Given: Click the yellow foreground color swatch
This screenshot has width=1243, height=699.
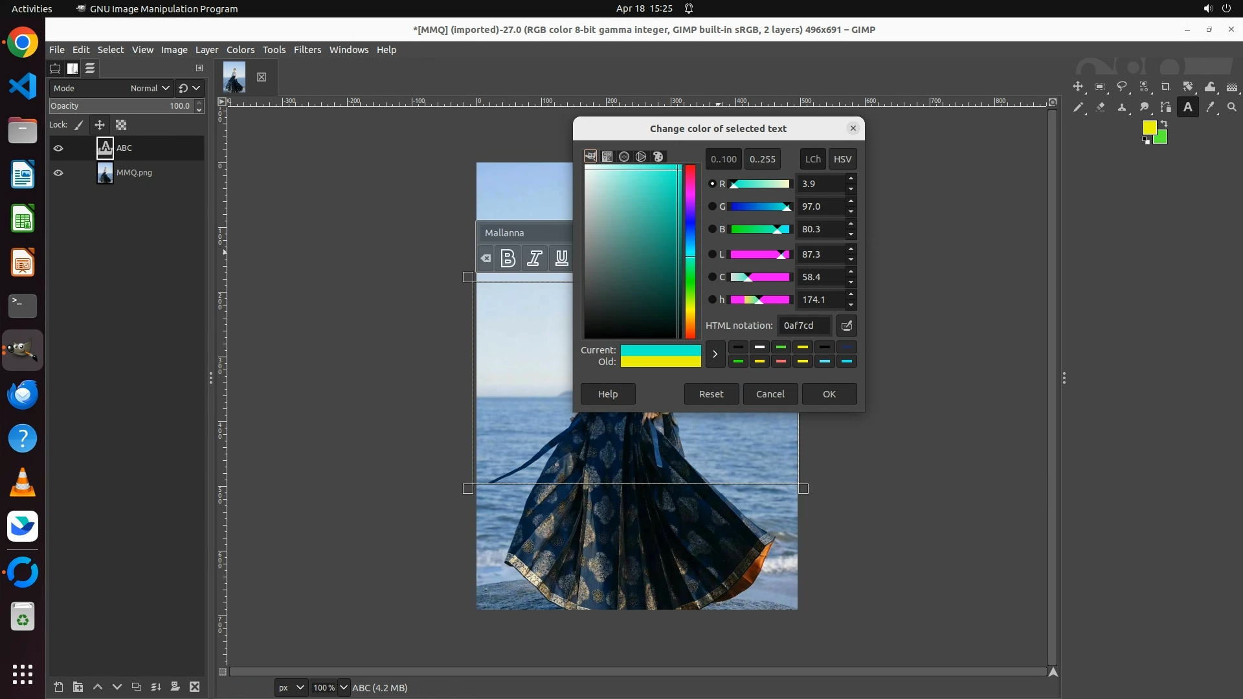Looking at the screenshot, I should pos(1148,128).
